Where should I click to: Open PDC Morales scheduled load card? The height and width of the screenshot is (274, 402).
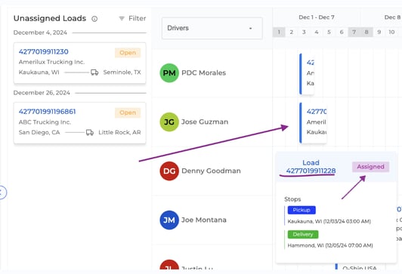[307, 74]
